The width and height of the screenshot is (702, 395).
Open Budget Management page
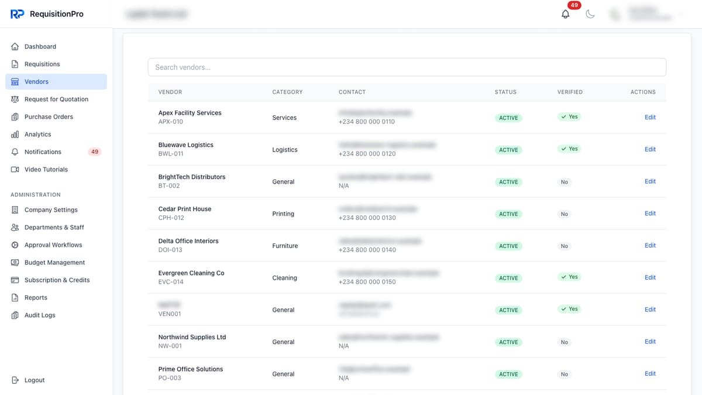coord(56,263)
